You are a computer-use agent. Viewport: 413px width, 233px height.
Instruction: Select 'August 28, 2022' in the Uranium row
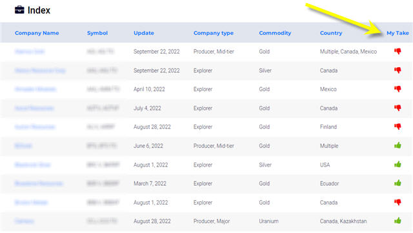(x=152, y=221)
